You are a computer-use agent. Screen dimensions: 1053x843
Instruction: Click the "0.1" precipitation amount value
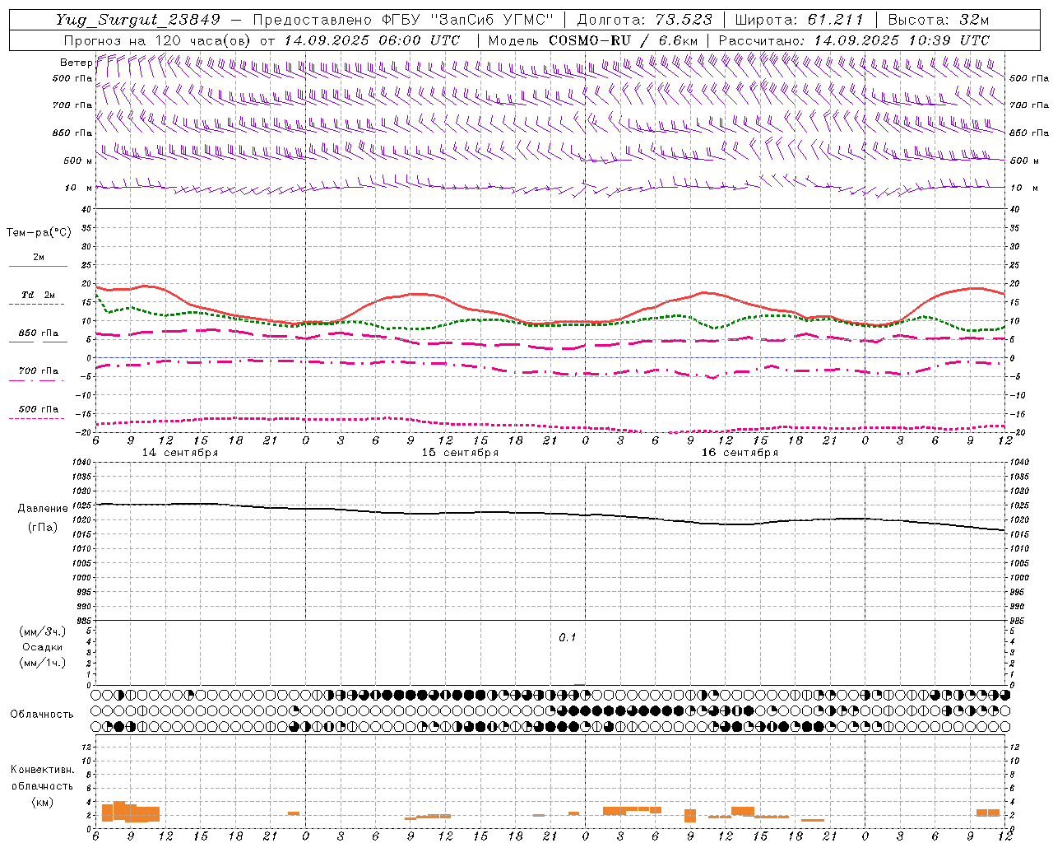click(568, 638)
